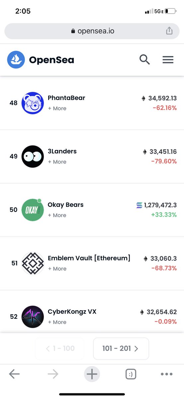The image size is (184, 399).
Task: Open the Emblem Vault [Ethereum] collection name
Action: (x=89, y=258)
